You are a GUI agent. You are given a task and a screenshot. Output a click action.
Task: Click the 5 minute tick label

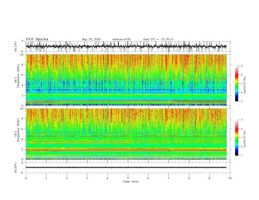tap(128, 178)
